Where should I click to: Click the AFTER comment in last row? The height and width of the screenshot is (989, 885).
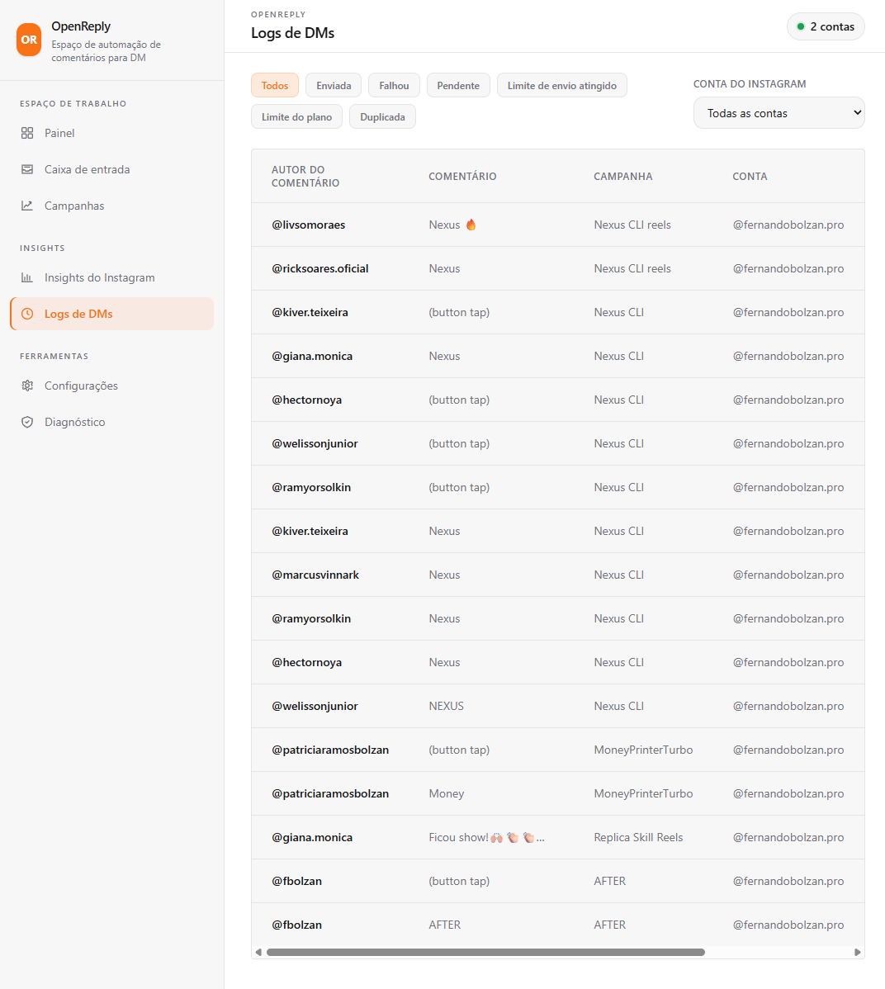click(445, 925)
